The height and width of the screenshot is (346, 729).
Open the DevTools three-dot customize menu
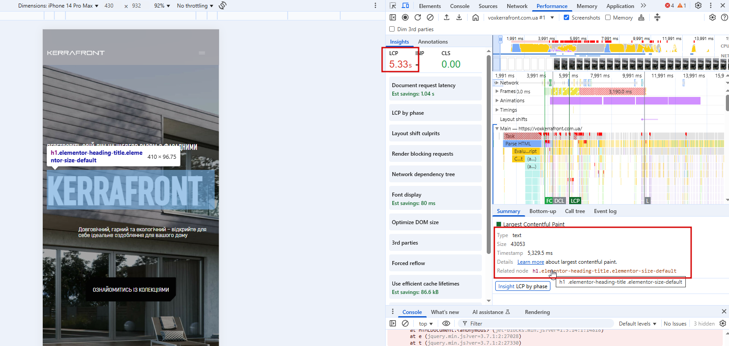tap(711, 6)
